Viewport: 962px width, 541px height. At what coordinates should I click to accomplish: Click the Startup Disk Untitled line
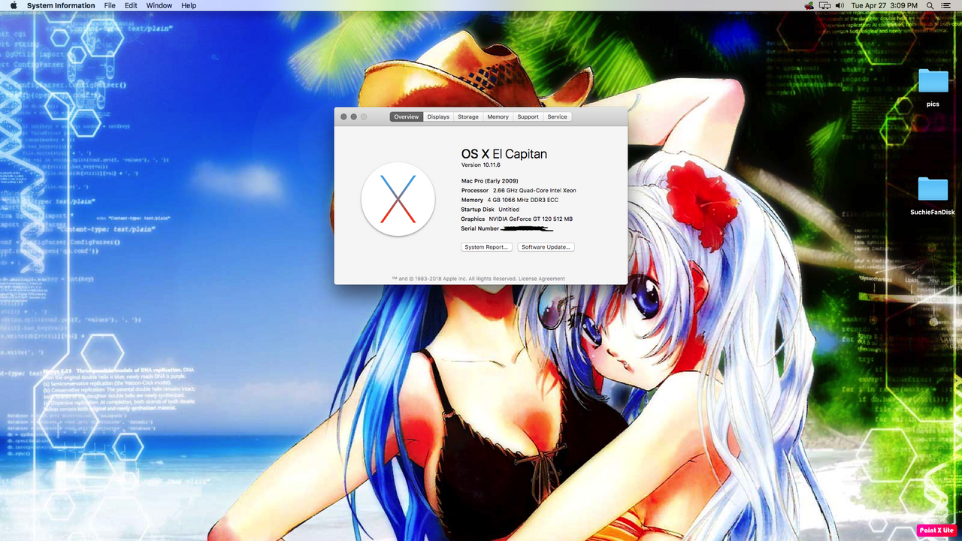490,210
